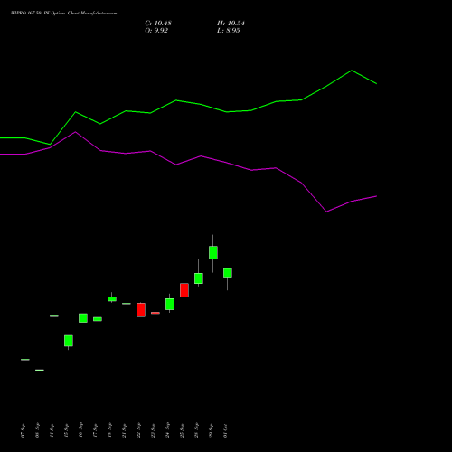Click the 08 Sep date label
The height and width of the screenshot is (452, 452).
(38, 430)
